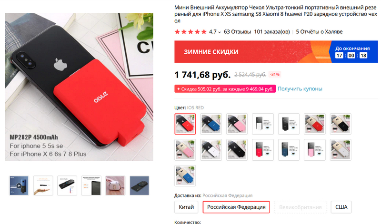Choose the blue case on black iPhone swatch
This screenshot has width=381, height=224.
click(211, 124)
